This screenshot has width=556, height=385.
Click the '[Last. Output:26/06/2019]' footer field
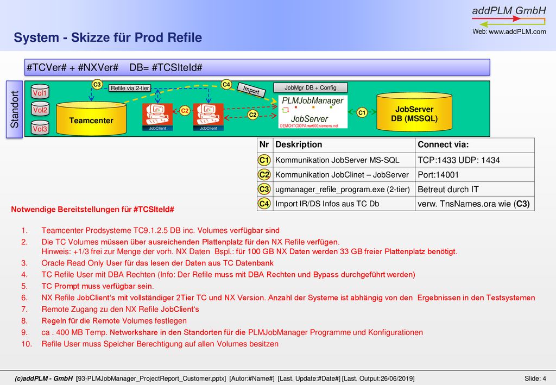tap(378, 378)
